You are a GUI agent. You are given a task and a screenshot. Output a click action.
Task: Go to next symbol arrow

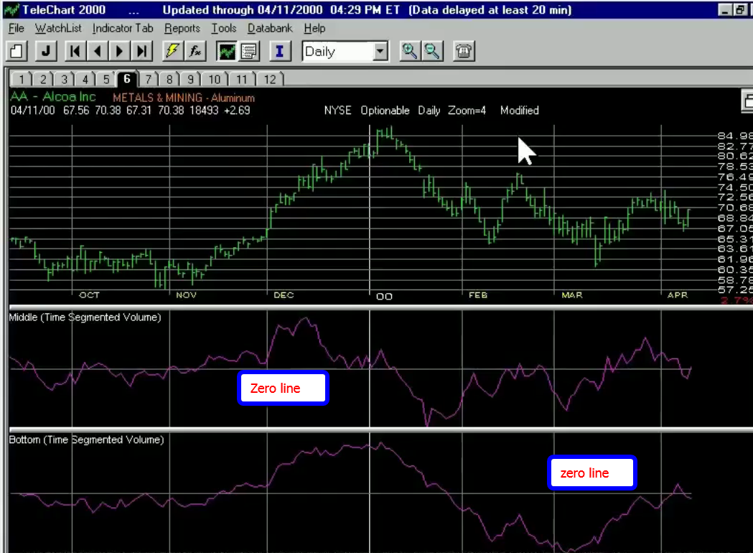tap(120, 51)
